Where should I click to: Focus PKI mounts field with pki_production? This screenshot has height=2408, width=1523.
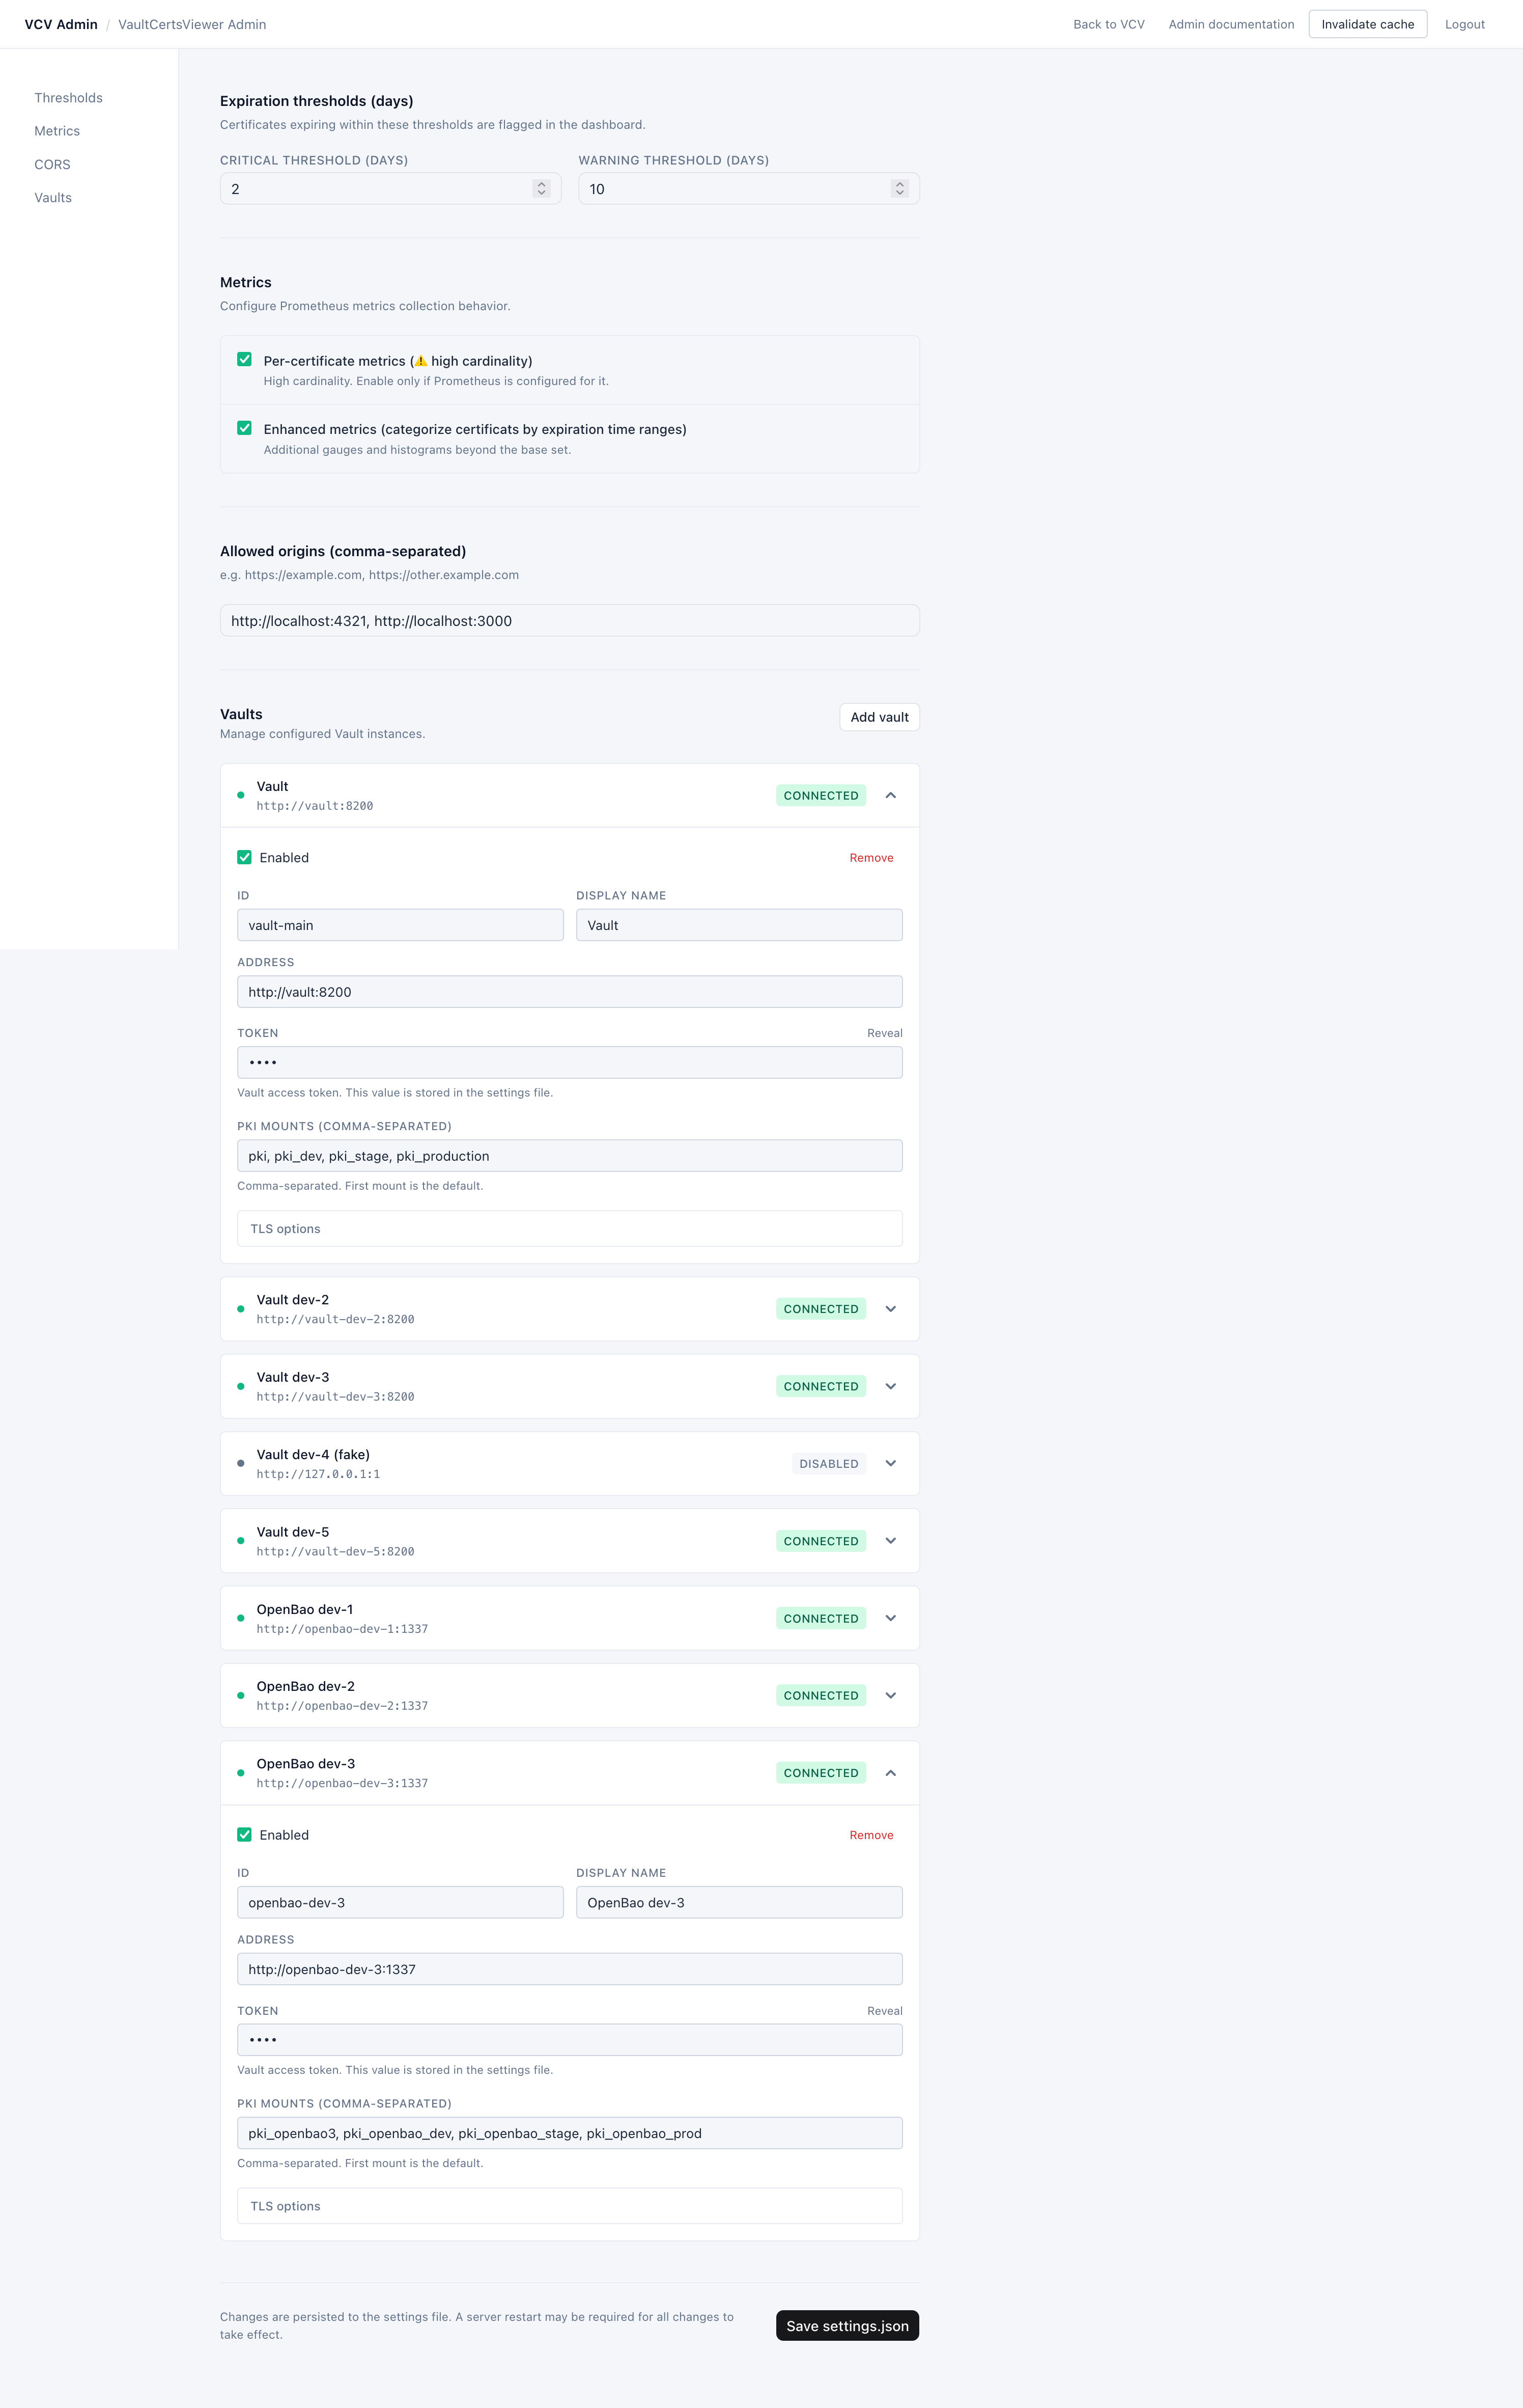pyautogui.click(x=570, y=1156)
